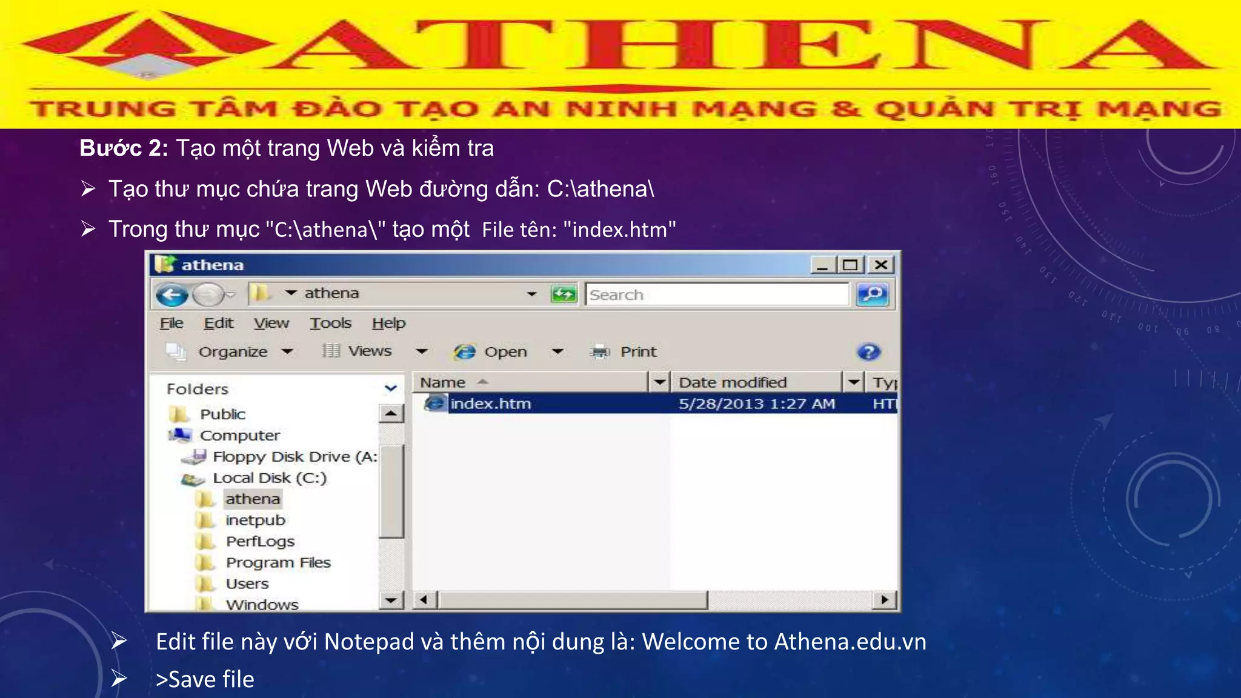Expand the Views dropdown arrow
This screenshot has width=1241, height=698.
click(x=422, y=352)
